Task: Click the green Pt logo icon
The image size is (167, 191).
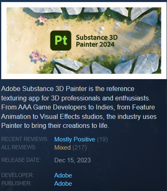Action: pyautogui.click(x=61, y=41)
